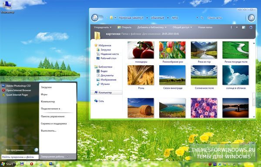This screenshot has width=261, height=167.
Task: Select 'обычные' breadcrumb in address bar
Action: click(x=157, y=18)
